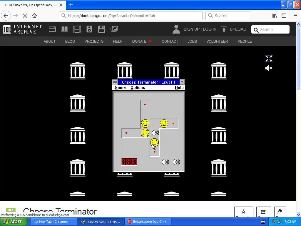Open the PROJECTS nav item

click(94, 41)
